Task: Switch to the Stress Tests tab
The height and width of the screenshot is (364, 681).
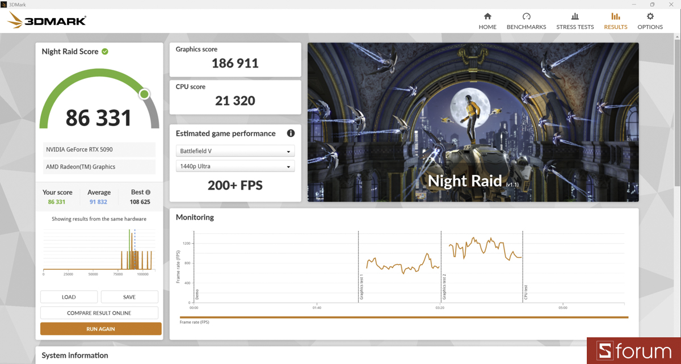Action: pyautogui.click(x=575, y=21)
